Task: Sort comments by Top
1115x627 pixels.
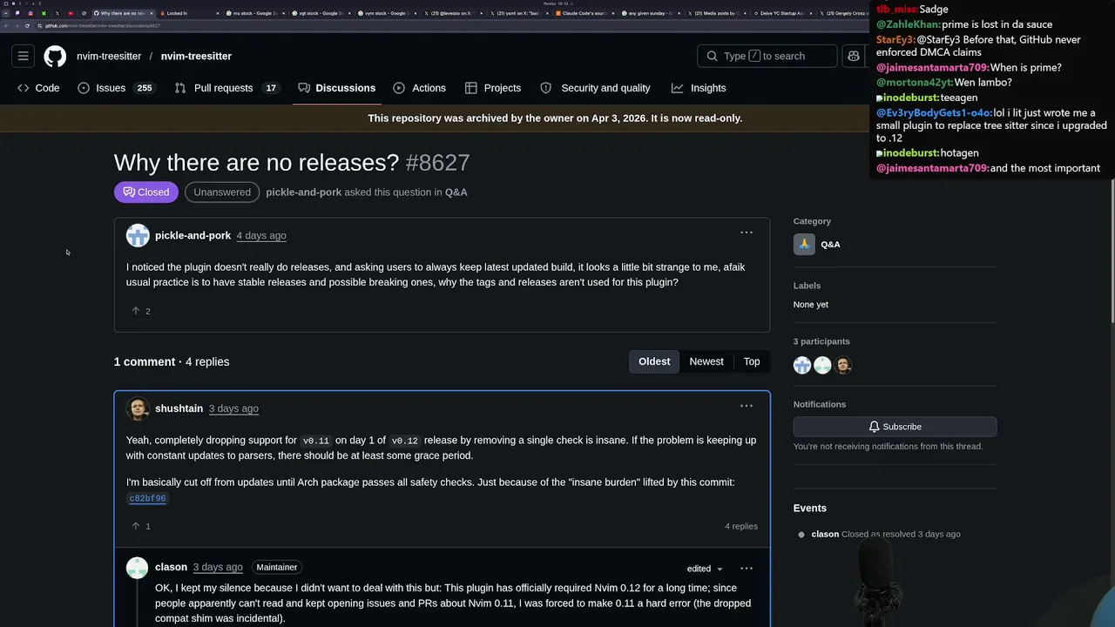Action: 752,361
